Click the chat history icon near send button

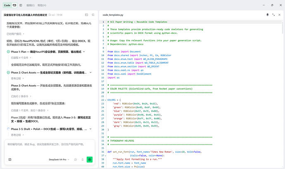coord(76,159)
